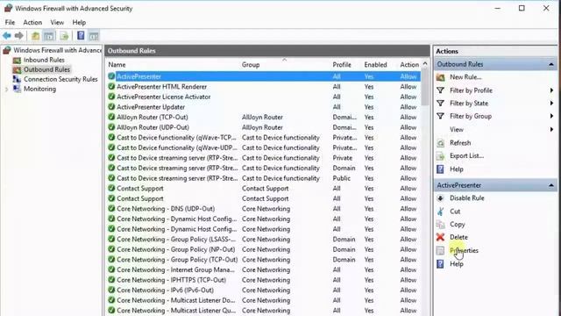Collapse the Outbound Rules actions section
The width and height of the screenshot is (561, 316).
point(551,64)
